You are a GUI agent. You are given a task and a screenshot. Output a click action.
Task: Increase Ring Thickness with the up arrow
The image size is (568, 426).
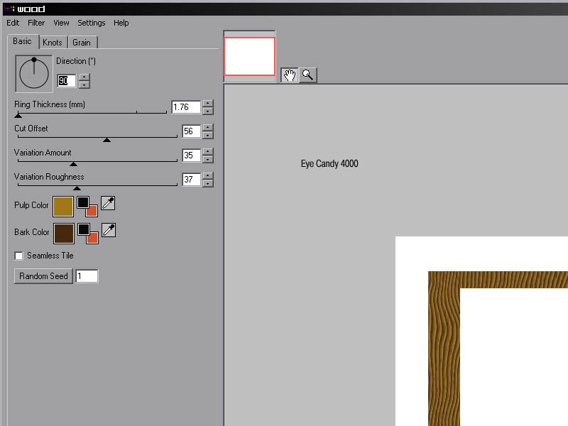[x=207, y=103]
